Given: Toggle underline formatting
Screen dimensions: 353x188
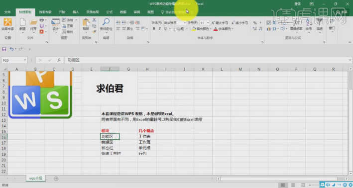Looking at the screenshot, I should click(x=165, y=29).
